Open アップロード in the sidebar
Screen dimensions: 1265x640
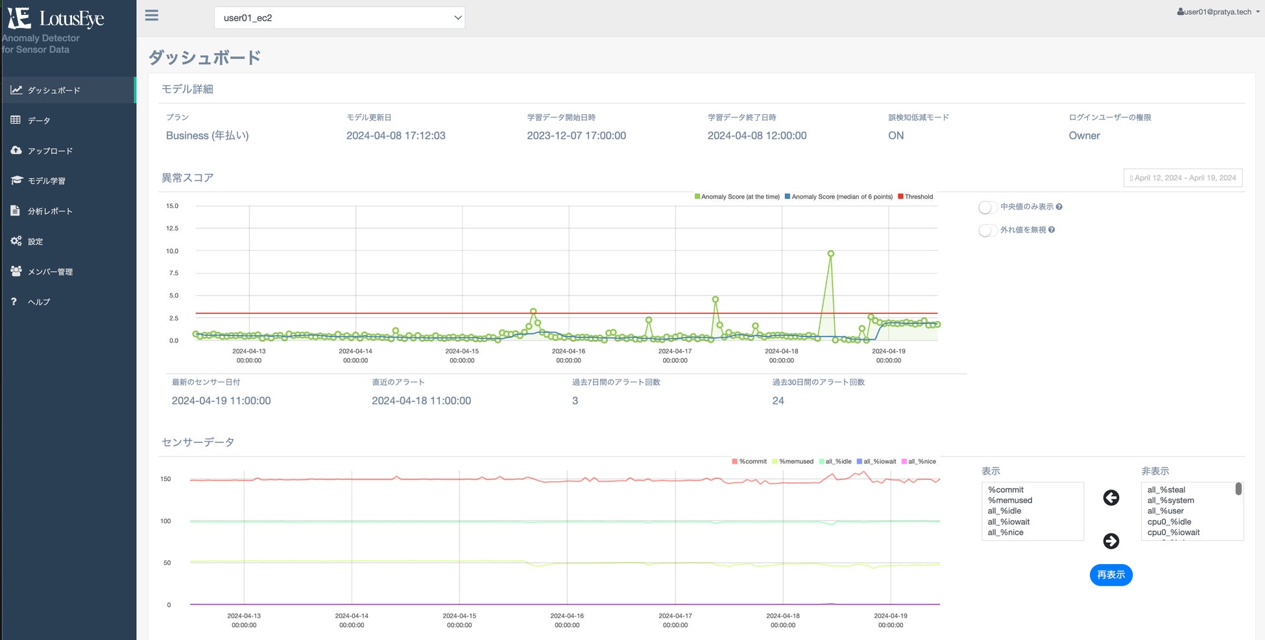point(68,150)
